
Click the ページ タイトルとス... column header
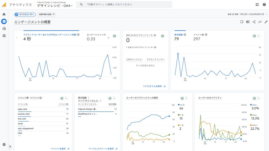(x=88, y=104)
